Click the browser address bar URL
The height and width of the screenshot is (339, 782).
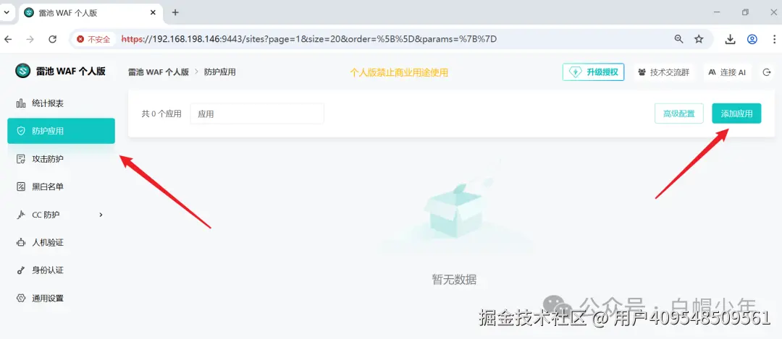point(309,39)
